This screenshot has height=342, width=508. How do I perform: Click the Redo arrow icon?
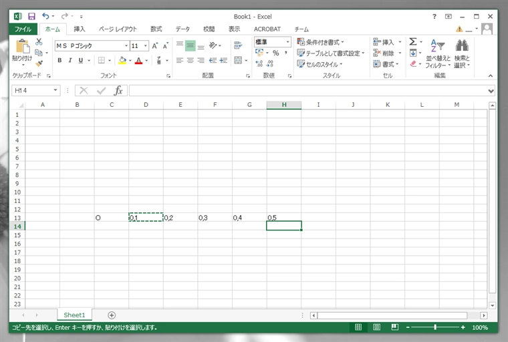(x=64, y=16)
